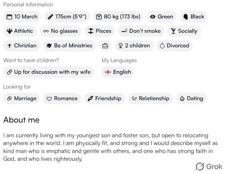This screenshot has width=225, height=174.
Task: Click the cocktail glass icon beside Socially
Action: 173,31
